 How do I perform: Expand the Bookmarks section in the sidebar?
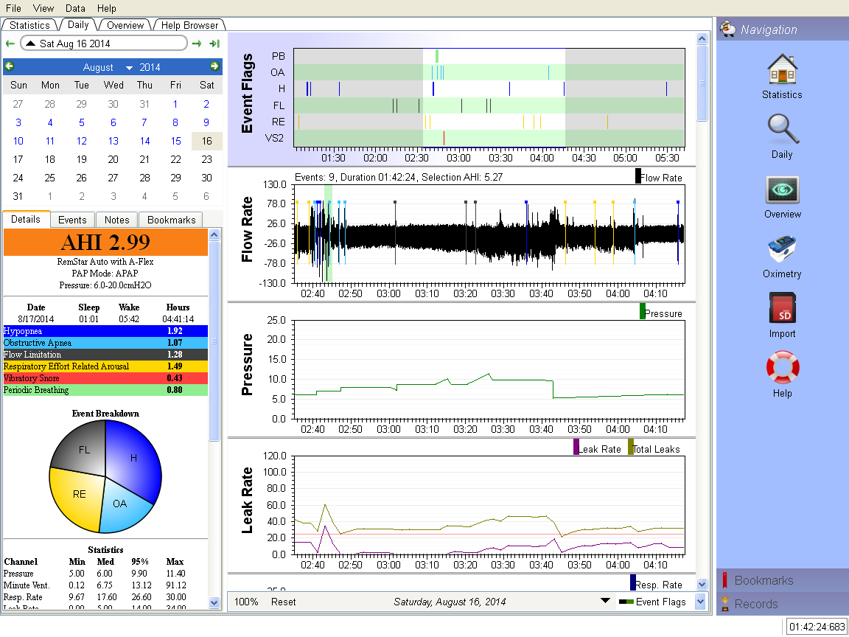pos(783,580)
